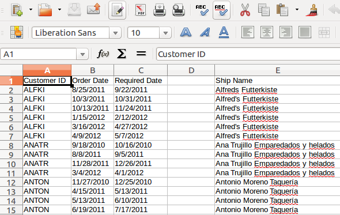The image size is (340, 215).
Task: Toggle Italic formatting
Action: click(x=205, y=32)
